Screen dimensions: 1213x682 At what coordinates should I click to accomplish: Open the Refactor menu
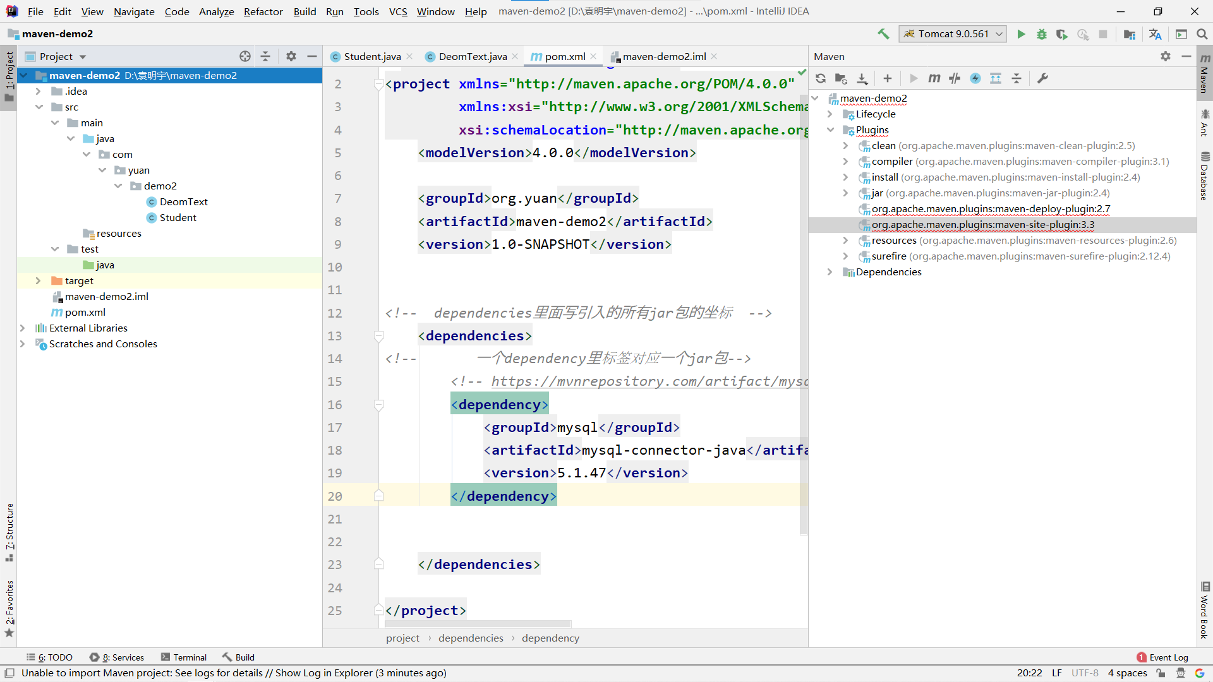pos(263,11)
